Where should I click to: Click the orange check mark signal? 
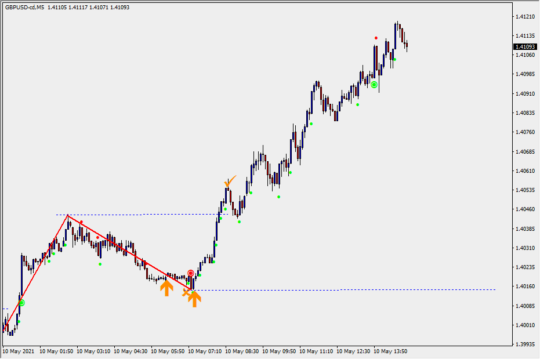point(230,182)
